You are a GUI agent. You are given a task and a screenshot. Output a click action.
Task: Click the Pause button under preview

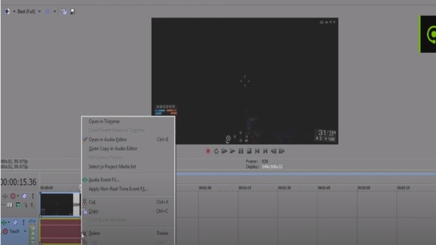(241, 151)
